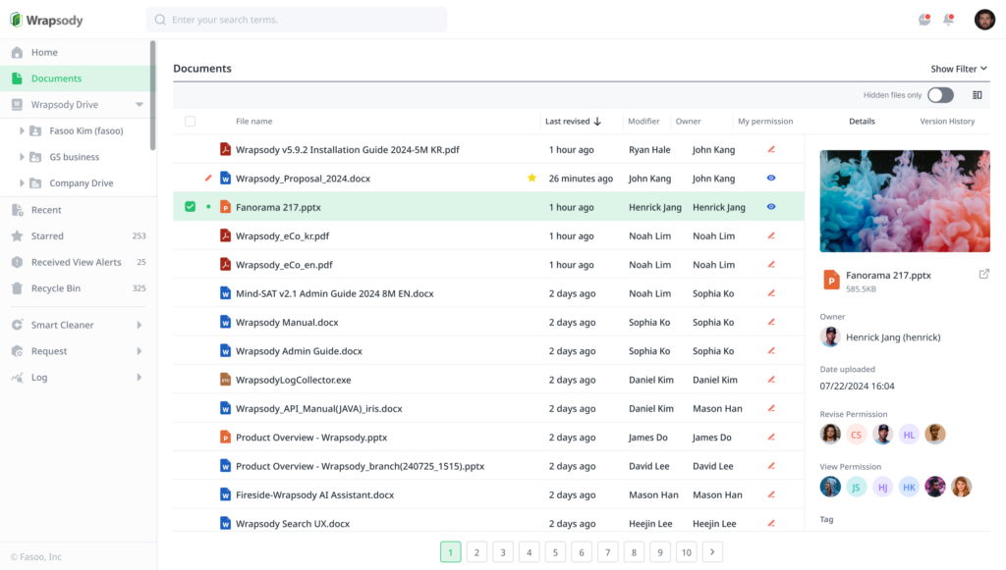
Task: Click the exe icon for WrapsodyLogCollector.exe
Action: [225, 380]
